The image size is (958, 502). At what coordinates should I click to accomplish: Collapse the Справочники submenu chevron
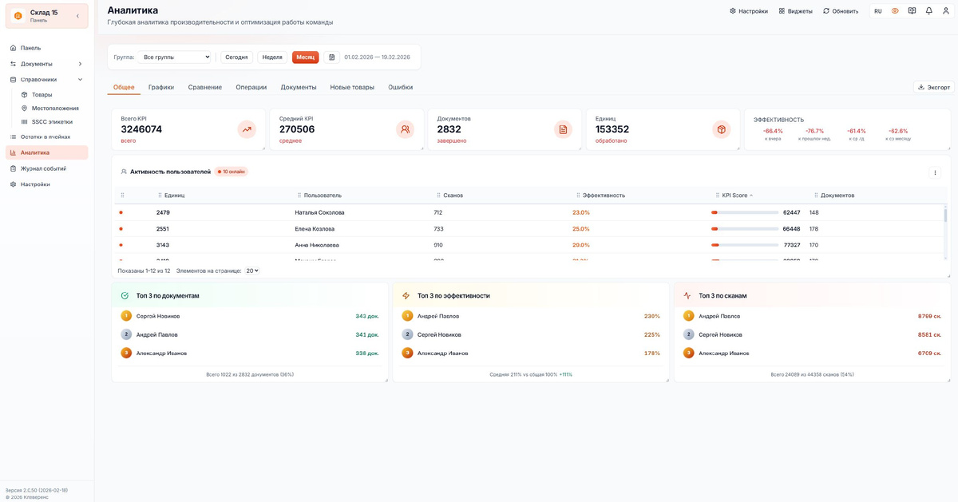coord(80,79)
